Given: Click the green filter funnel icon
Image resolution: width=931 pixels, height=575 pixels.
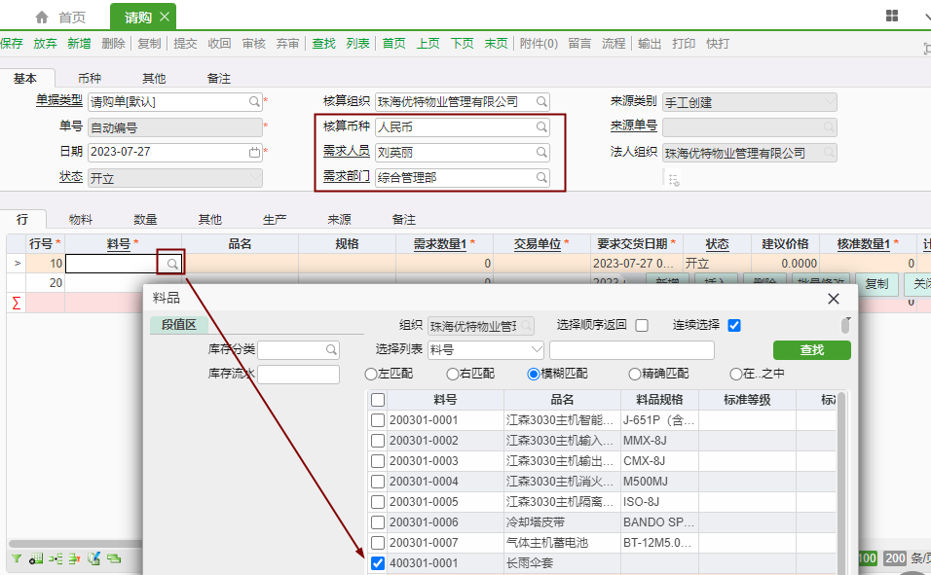Looking at the screenshot, I should (17, 558).
